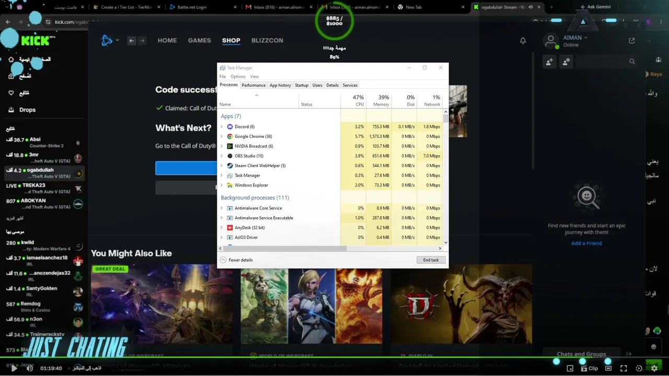
Task: Click the Drops icon in Kick sidebar
Action: 11,110
